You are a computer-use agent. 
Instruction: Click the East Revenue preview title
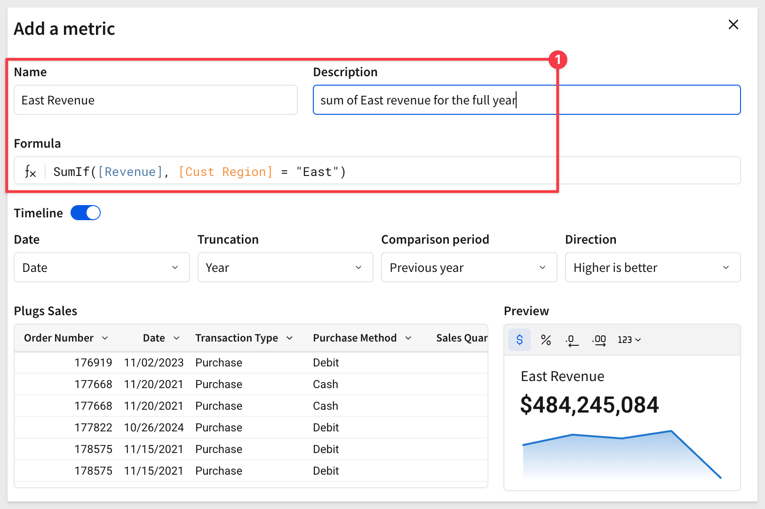click(x=562, y=376)
